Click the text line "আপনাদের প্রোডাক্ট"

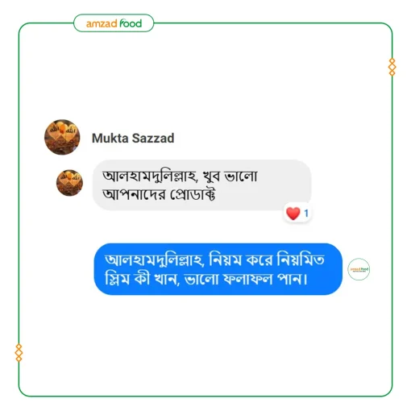point(159,194)
